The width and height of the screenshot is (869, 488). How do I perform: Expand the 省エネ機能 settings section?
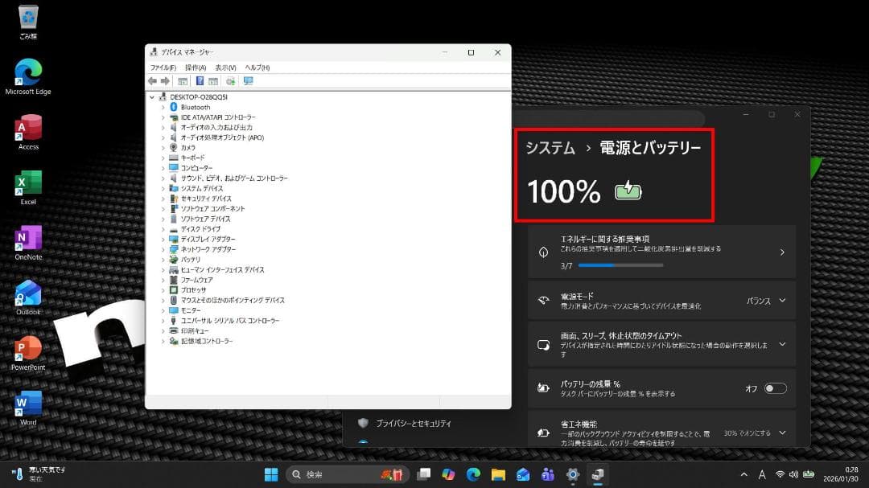tap(780, 432)
